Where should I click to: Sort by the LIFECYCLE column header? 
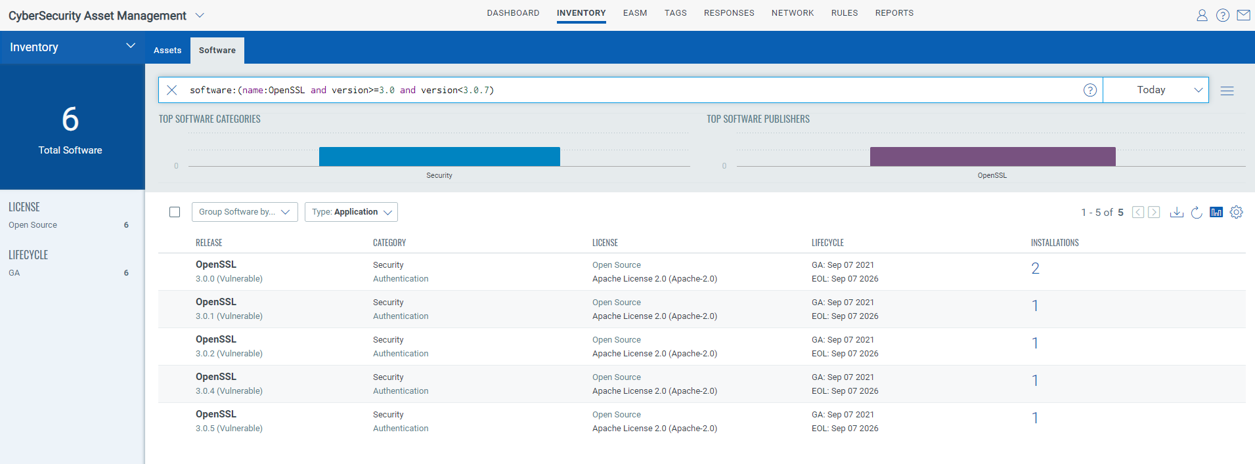pos(827,243)
